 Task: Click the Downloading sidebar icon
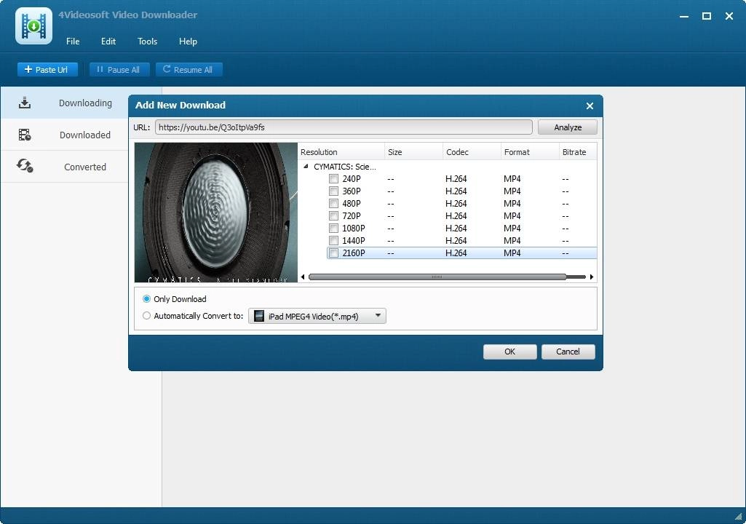pos(25,103)
